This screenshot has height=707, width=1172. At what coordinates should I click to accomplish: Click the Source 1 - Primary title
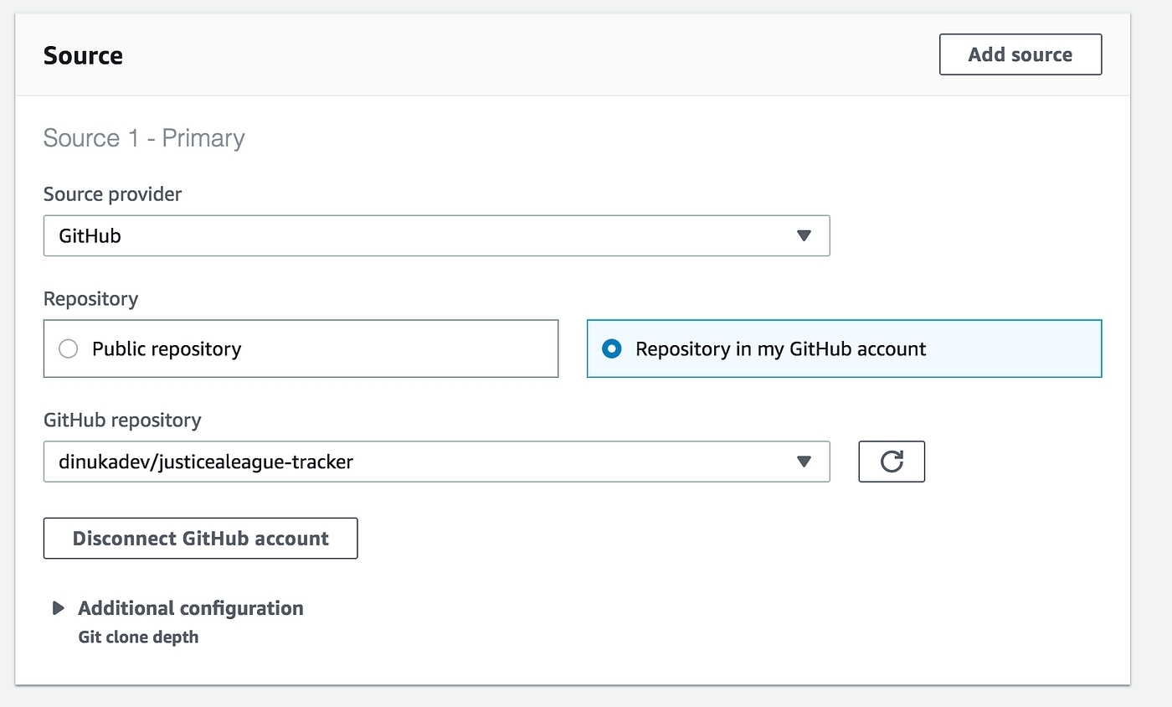[x=143, y=138]
